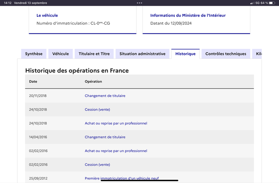The height and width of the screenshot is (183, 279).
Task: Click Première immatriculation d'un véhicule neuf
Action: (x=122, y=178)
